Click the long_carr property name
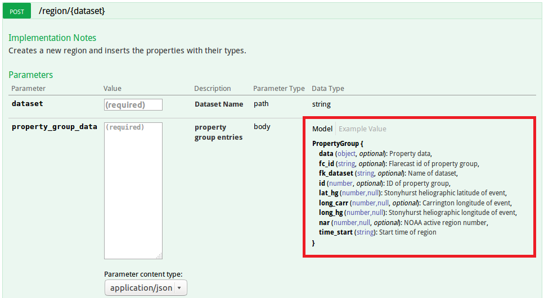 [x=333, y=203]
